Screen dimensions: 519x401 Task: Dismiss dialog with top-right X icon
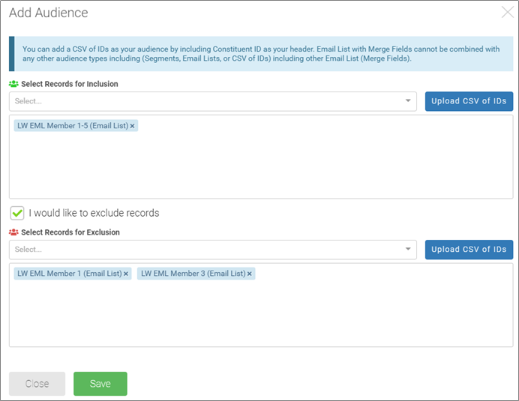(x=506, y=12)
